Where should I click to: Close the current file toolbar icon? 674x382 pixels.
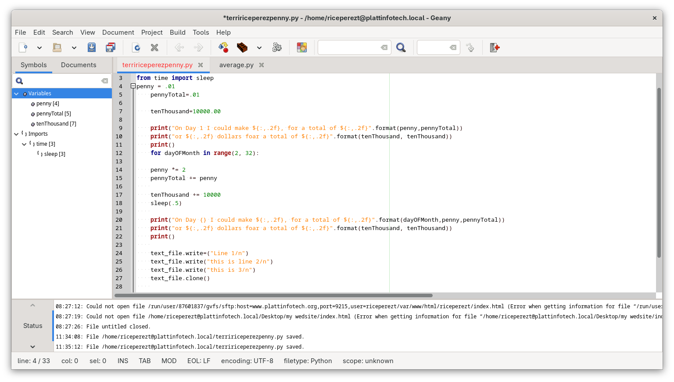[x=154, y=47]
